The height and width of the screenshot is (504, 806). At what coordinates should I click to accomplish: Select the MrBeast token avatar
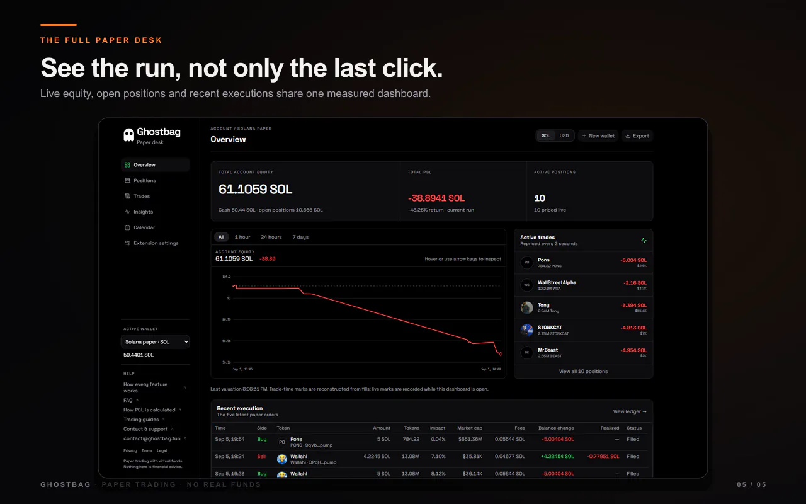pyautogui.click(x=527, y=353)
